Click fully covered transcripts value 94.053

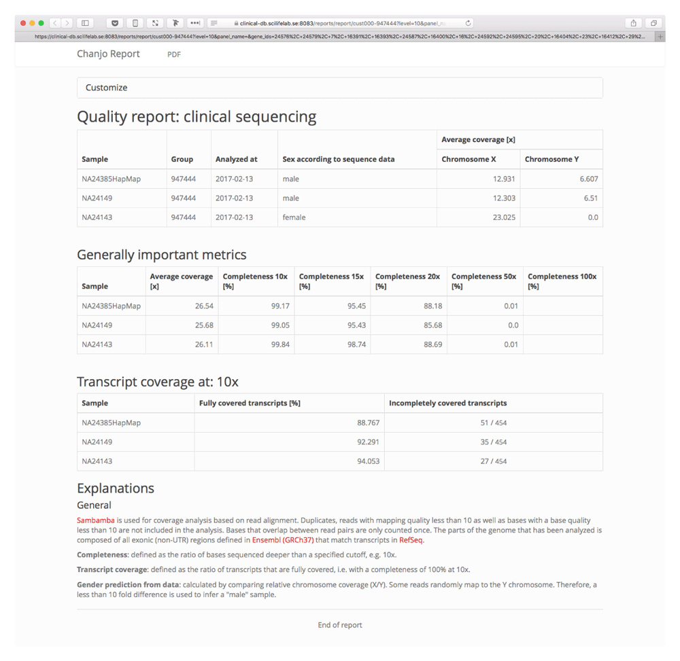(368, 461)
